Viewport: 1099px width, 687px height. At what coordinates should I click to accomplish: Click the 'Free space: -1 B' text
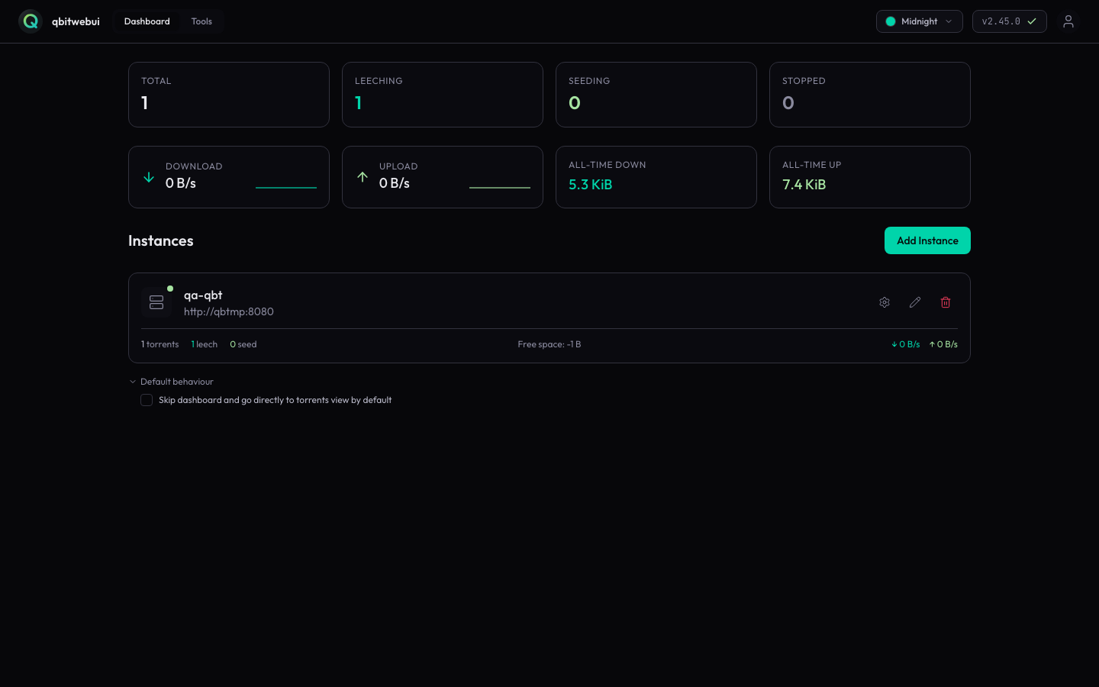(x=549, y=344)
